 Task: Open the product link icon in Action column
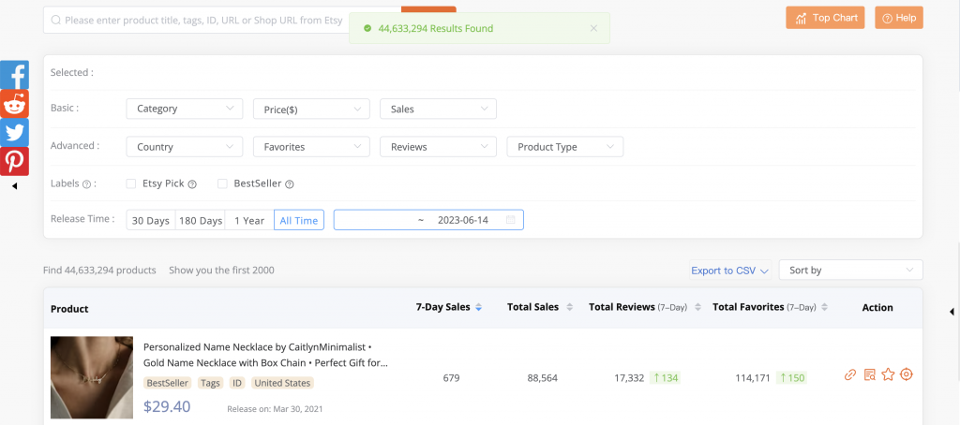click(850, 375)
